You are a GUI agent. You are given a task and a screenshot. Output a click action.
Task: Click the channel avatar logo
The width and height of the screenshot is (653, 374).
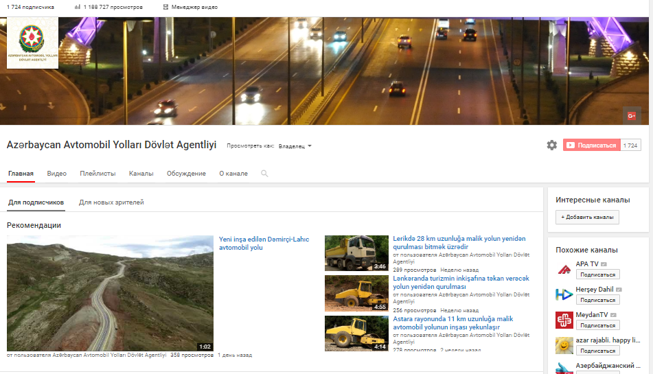click(x=32, y=43)
